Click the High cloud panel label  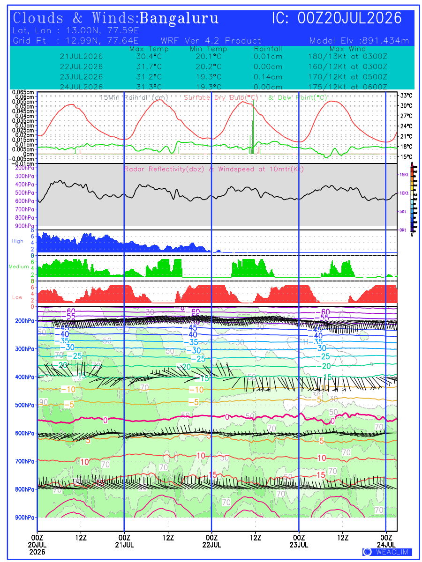[17, 241]
